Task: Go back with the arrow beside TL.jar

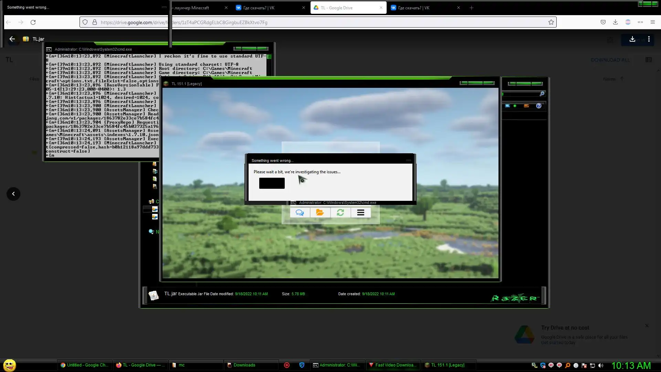Action: (12, 39)
